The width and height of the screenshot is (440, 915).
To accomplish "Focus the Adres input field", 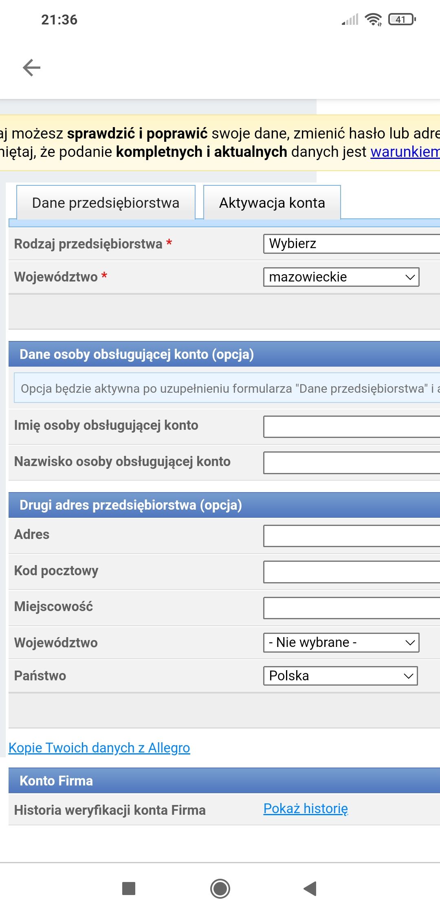I will [350, 534].
